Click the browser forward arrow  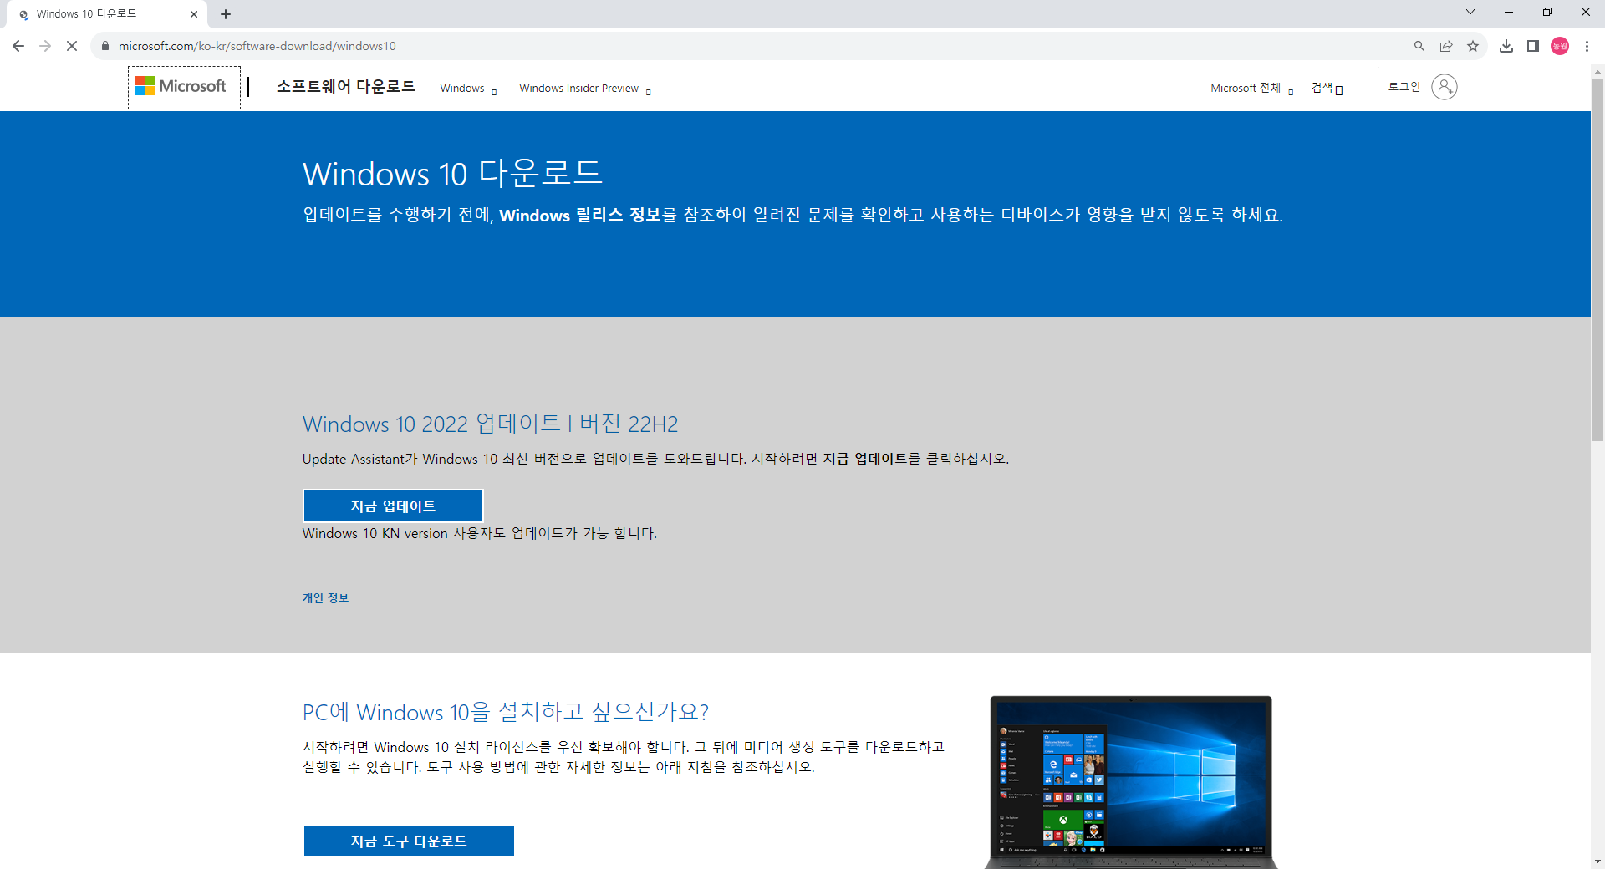point(45,46)
